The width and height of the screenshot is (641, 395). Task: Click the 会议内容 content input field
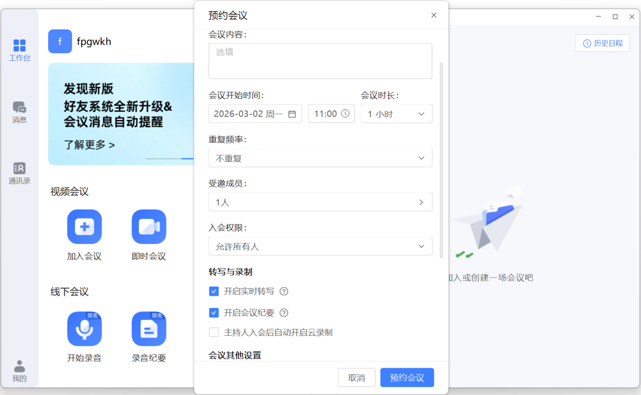click(320, 60)
